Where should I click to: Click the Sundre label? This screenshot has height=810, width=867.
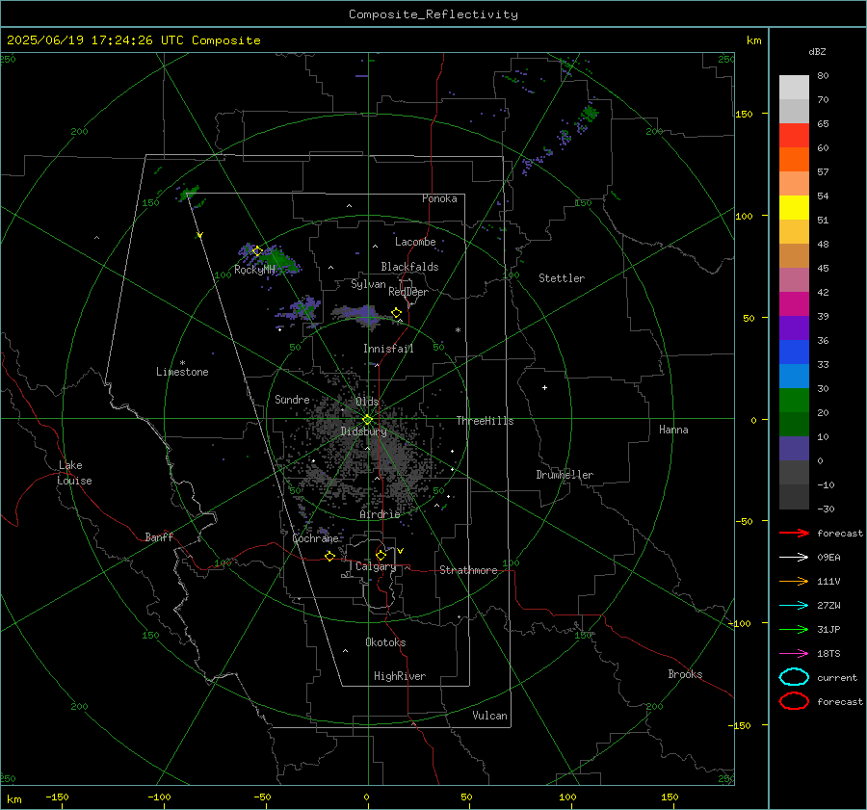click(292, 400)
